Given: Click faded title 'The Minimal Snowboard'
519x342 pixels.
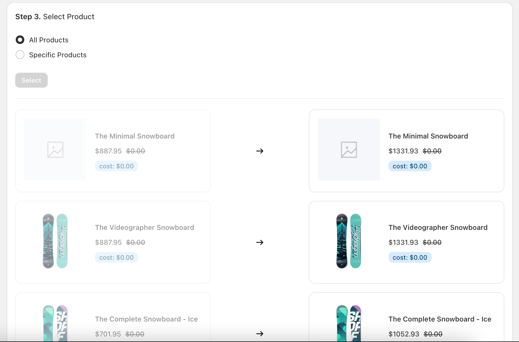Looking at the screenshot, I should tap(135, 136).
